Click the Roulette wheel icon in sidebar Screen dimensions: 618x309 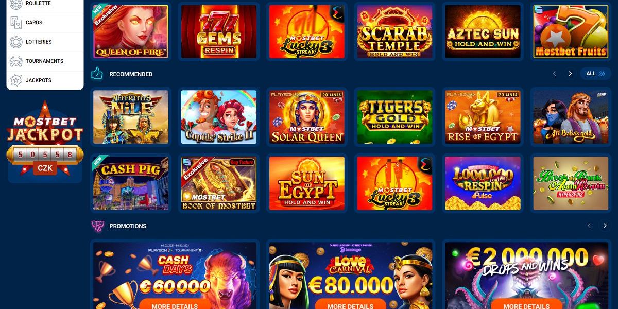(16, 4)
